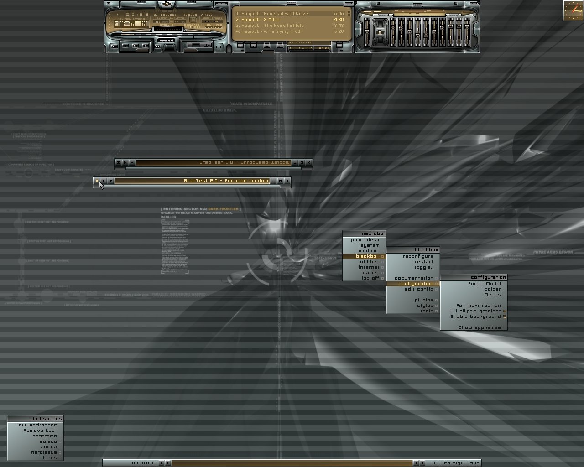Expand the edit config submenu
Image resolution: width=584 pixels, height=467 pixels.
click(413, 289)
